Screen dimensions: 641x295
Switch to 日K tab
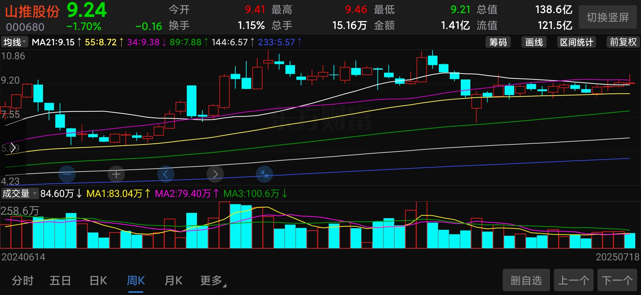pos(98,281)
